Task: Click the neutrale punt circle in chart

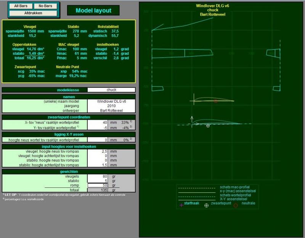Action: (x=215, y=101)
